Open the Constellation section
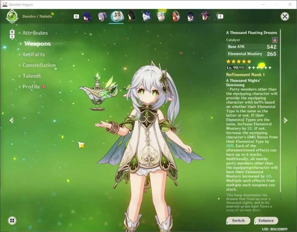The width and height of the screenshot is (297, 232). coord(39,65)
